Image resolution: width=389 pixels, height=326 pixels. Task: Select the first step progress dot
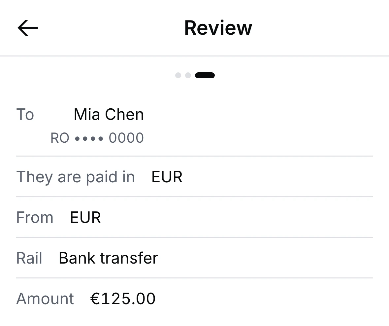click(x=178, y=75)
